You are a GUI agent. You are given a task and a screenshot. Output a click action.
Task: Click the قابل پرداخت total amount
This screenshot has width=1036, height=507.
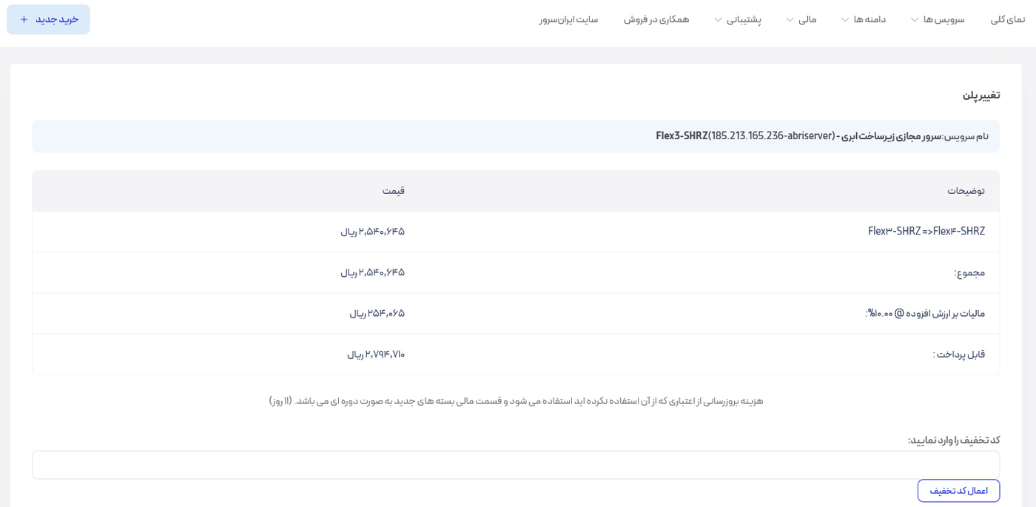tap(376, 355)
